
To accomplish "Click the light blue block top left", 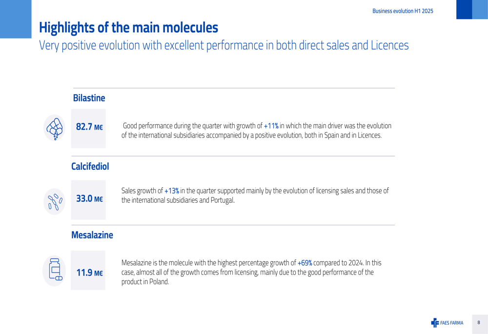I will point(16,19).
